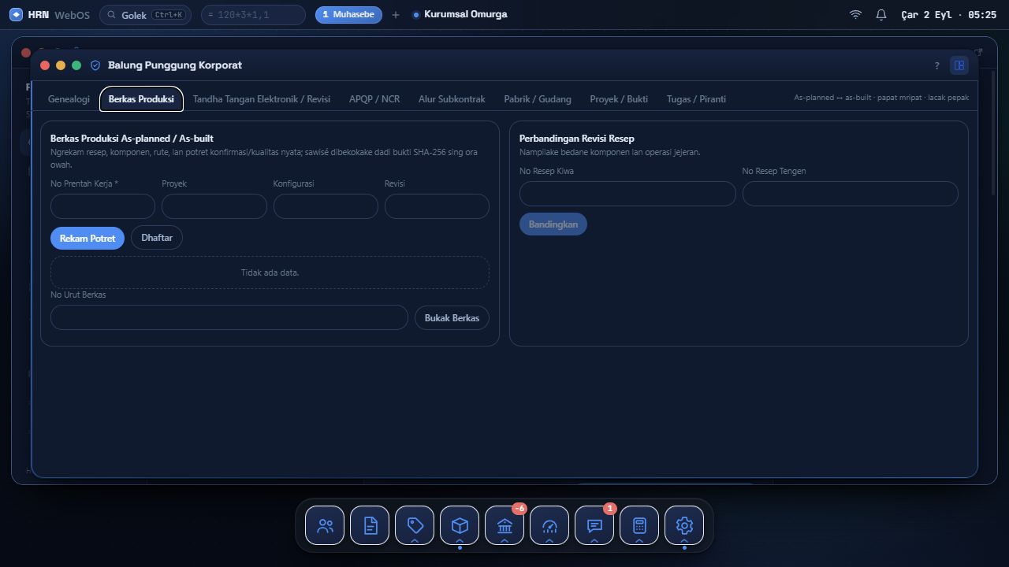The width and height of the screenshot is (1009, 567).
Task: Click the No Resep Kiwa input field
Action: tap(627, 194)
